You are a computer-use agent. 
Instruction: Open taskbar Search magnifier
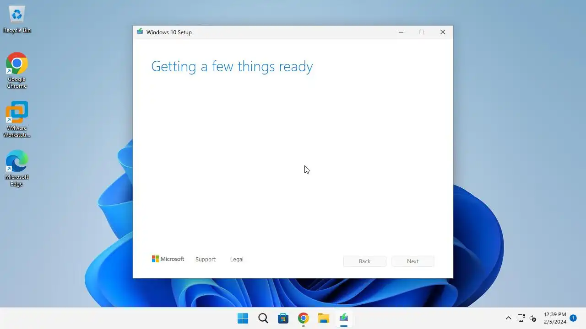[263, 318]
